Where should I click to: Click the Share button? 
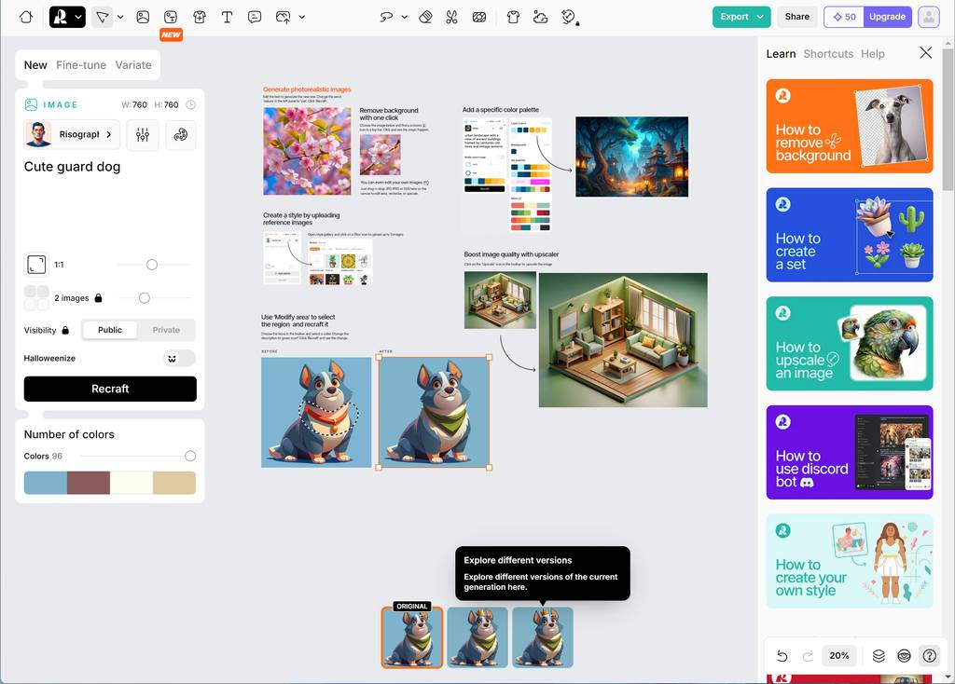click(x=796, y=17)
